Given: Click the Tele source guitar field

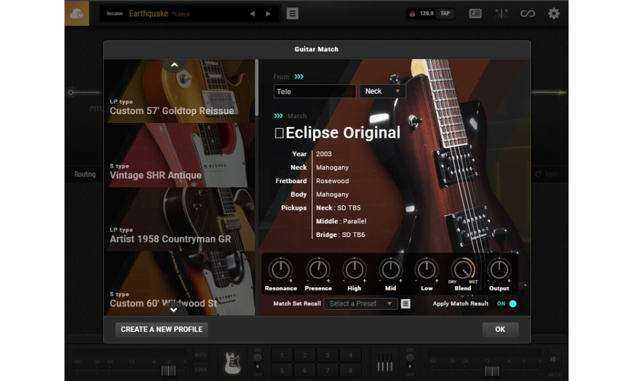Looking at the screenshot, I should [315, 92].
